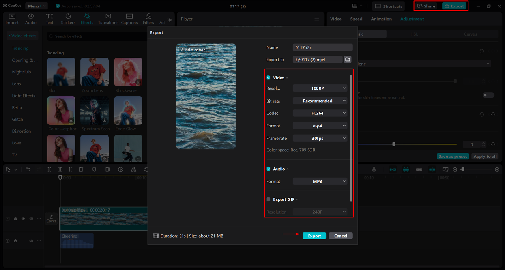The height and width of the screenshot is (270, 505).
Task: Click the Undo arrow in timeline toolbar
Action: pyautogui.click(x=28, y=169)
